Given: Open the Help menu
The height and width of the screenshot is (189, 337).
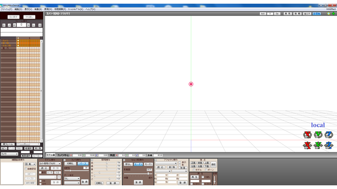Looking at the screenshot, I should pos(90,9).
